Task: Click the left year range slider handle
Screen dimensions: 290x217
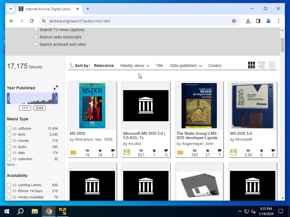Action: click(8, 98)
